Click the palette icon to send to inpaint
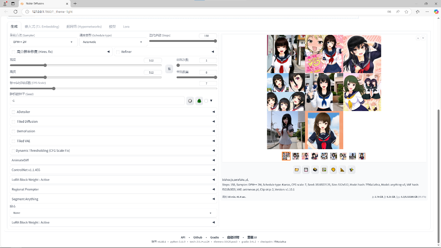Viewport: 441px width, 248px height. 333,170
